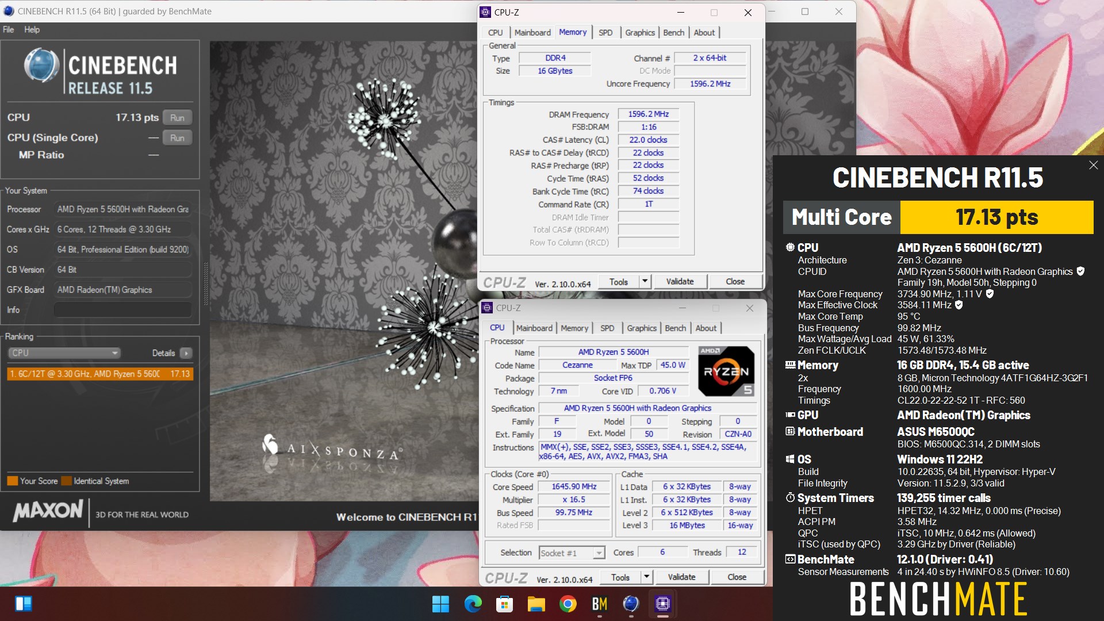Click the OS Windows icon in BenchMate
1104x621 pixels.
[x=790, y=459]
